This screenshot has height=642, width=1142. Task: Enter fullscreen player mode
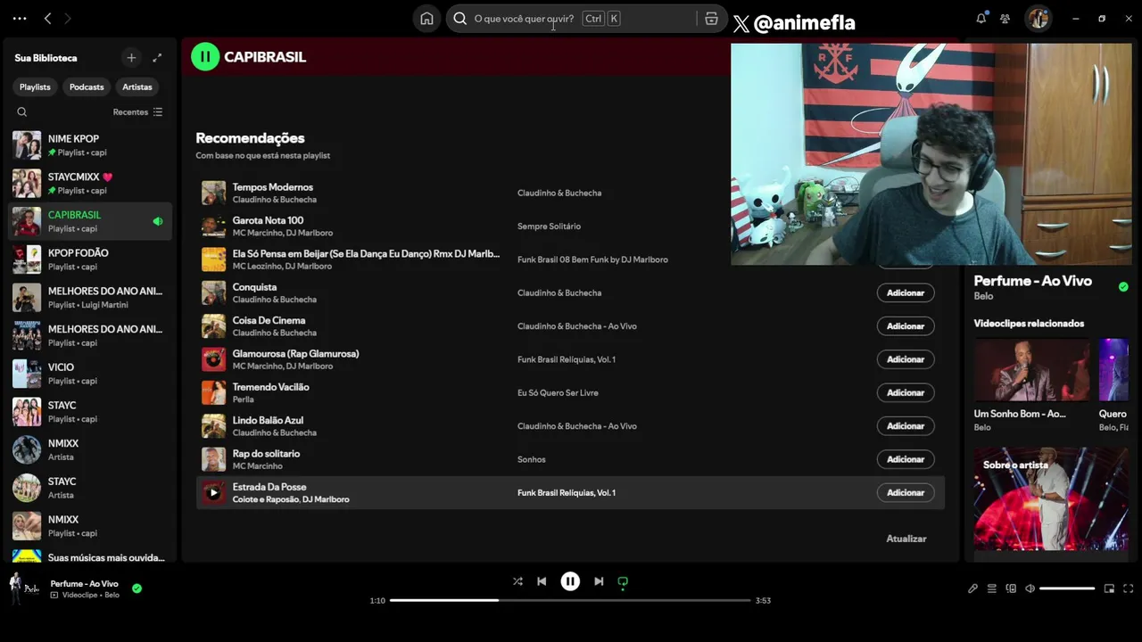pyautogui.click(x=1128, y=588)
